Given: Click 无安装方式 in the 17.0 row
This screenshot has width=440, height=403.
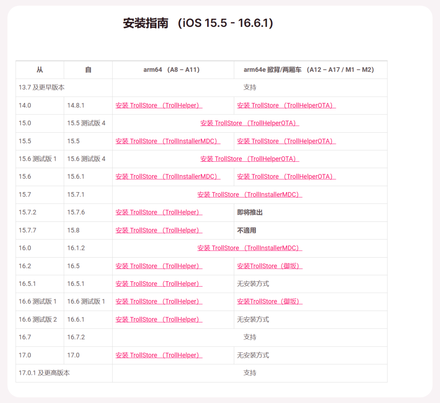Looking at the screenshot, I should point(253,355).
